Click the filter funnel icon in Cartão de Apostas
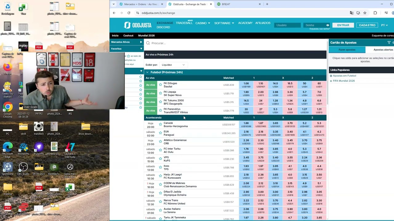394x221 pixels. pyautogui.click(x=389, y=43)
